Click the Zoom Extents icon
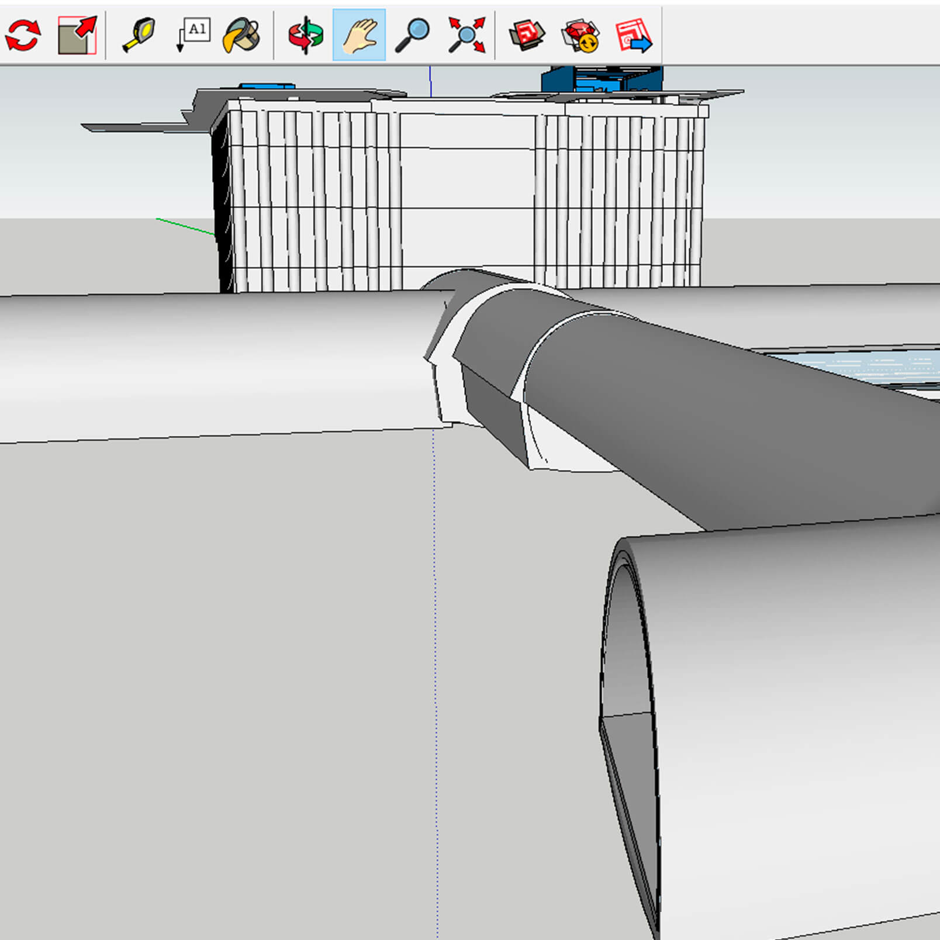 tap(466, 35)
